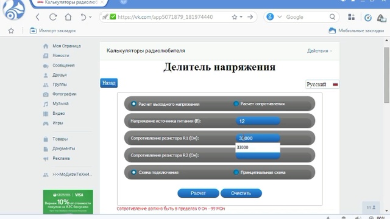Image resolution: width=390 pixels, height=219 pixels.
Task: Click the go arrow in address bar
Action: coord(250,17)
